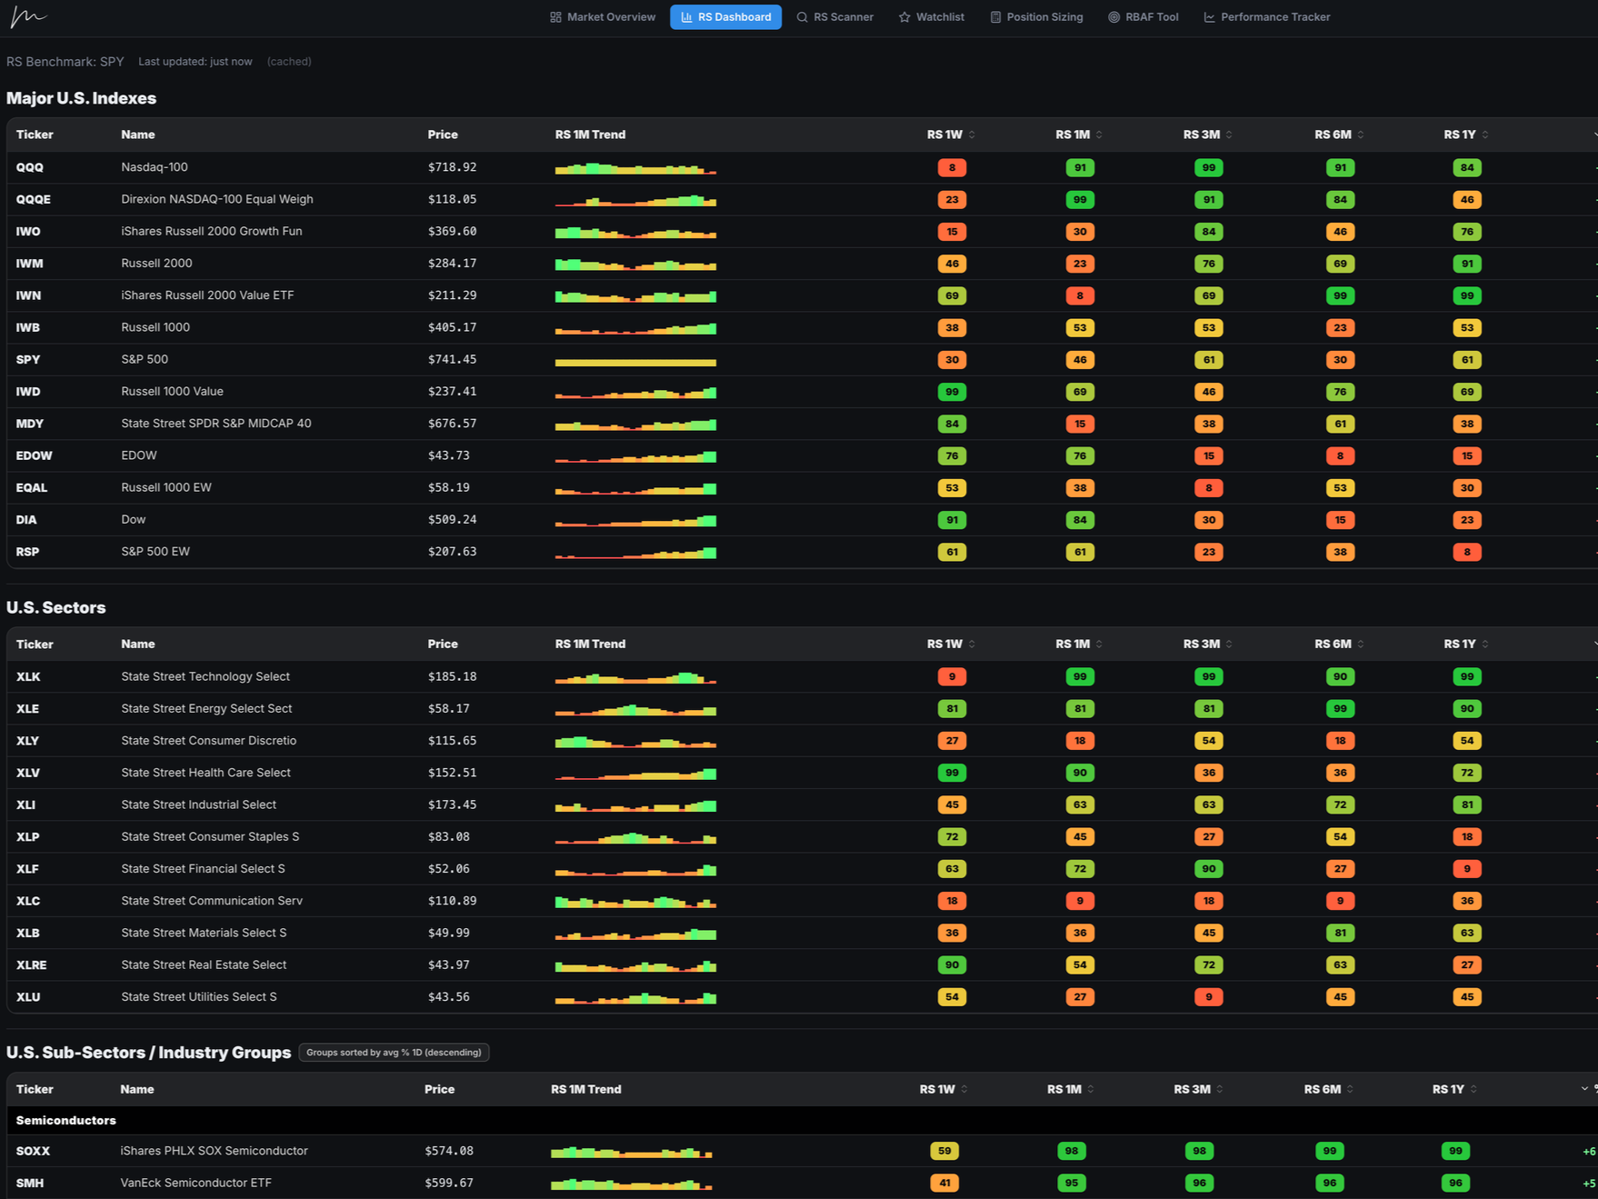Click VanEck Semiconductor ETF name
The width and height of the screenshot is (1598, 1199).
[195, 1183]
